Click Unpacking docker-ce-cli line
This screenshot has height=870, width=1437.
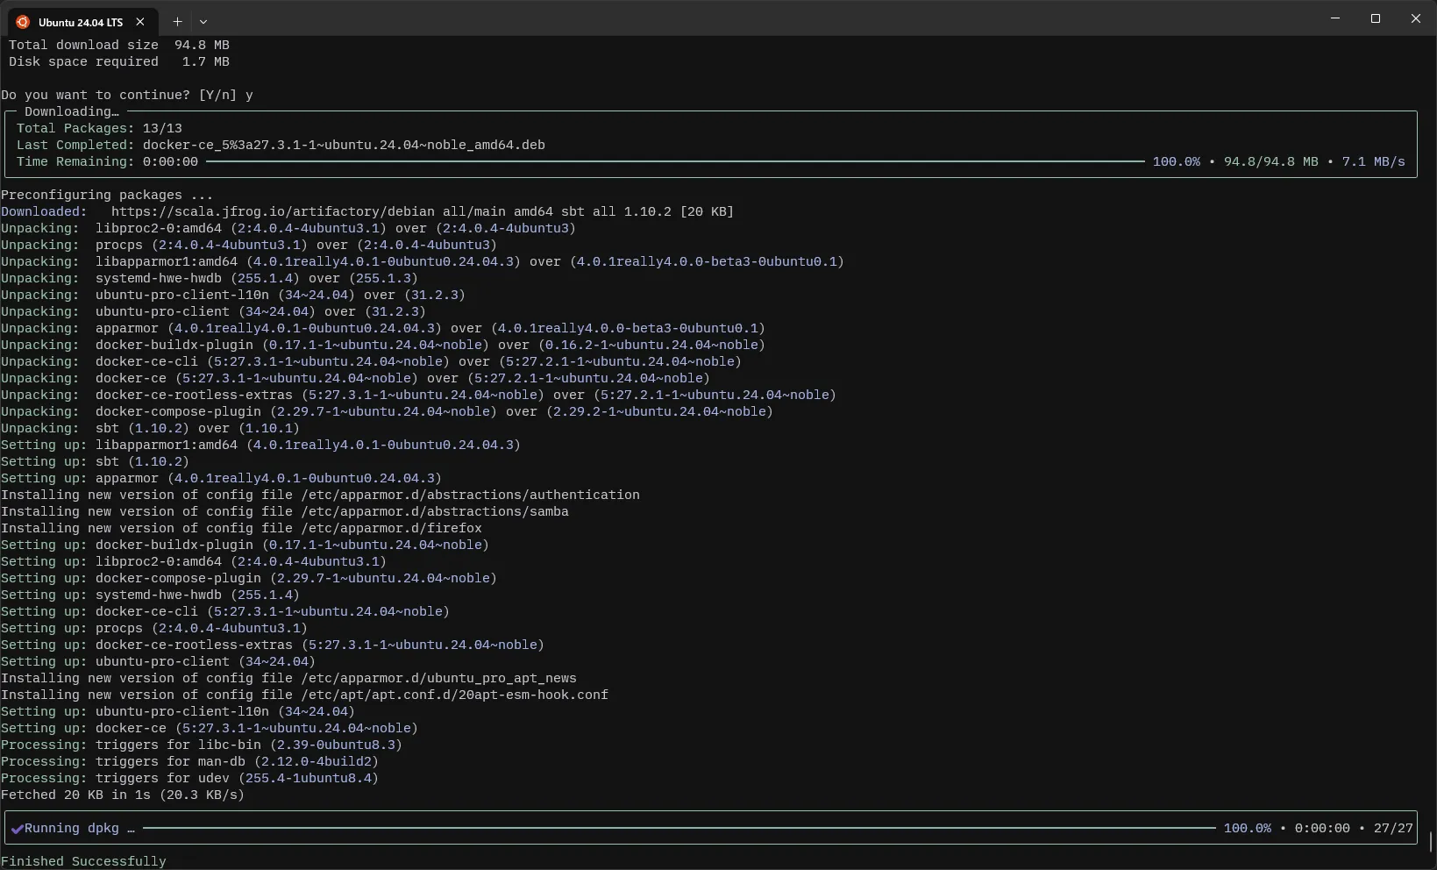(x=371, y=361)
